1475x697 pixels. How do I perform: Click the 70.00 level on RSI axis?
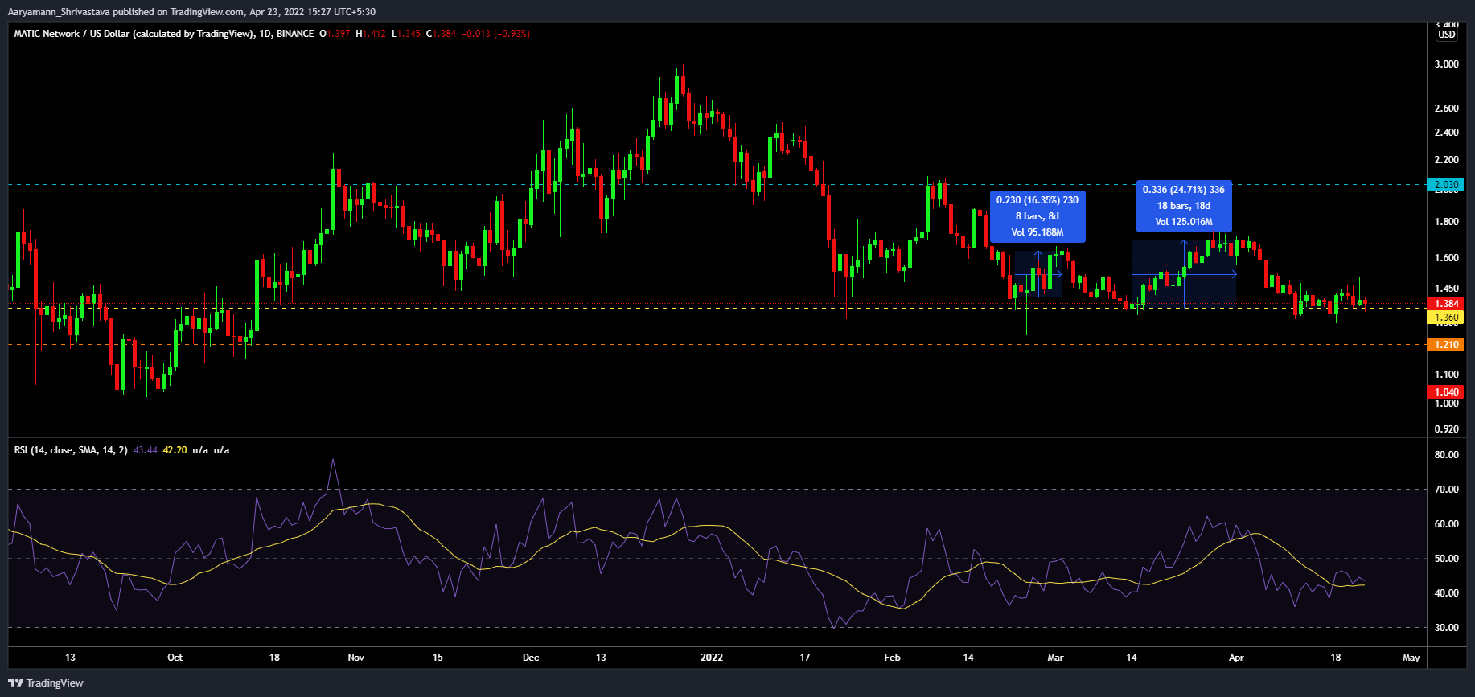1446,489
